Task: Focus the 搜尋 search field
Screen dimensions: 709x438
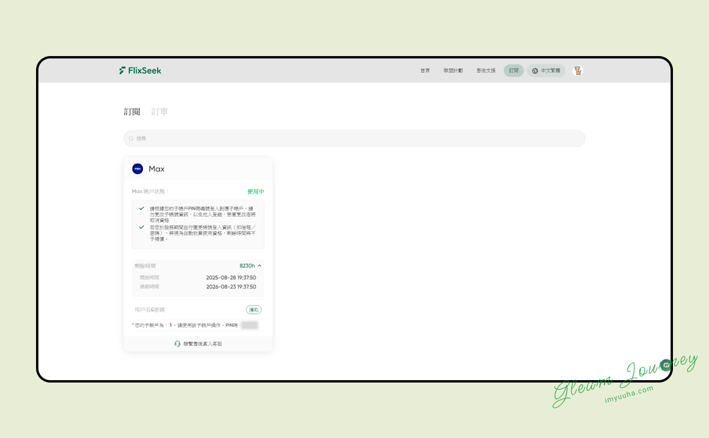Action: [x=354, y=139]
